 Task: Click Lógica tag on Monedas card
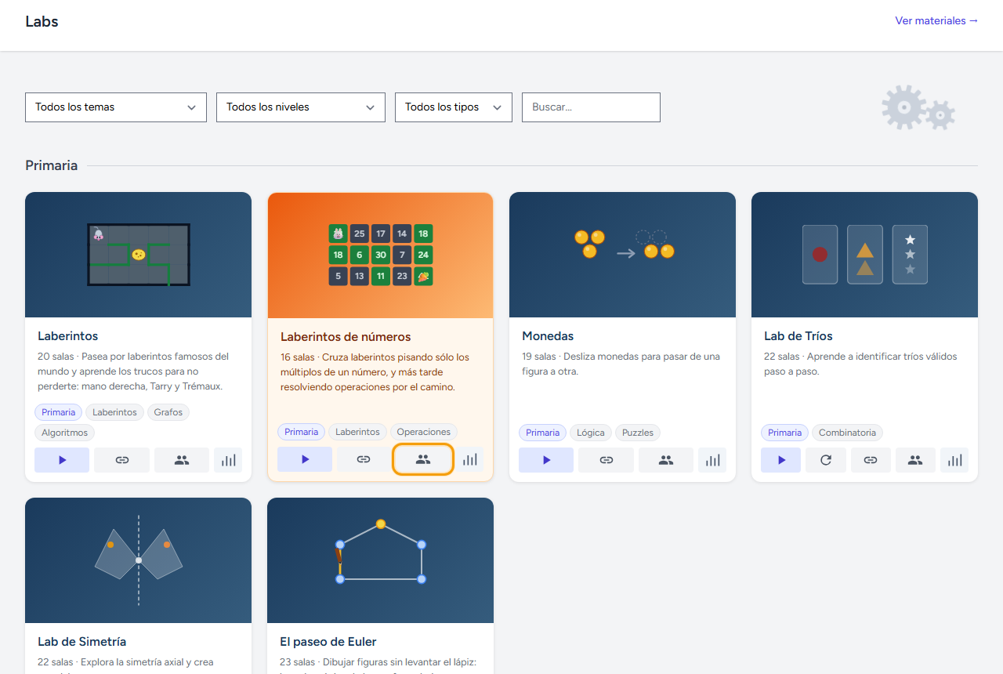tap(591, 433)
